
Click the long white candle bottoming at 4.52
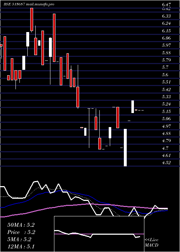[125, 148]
